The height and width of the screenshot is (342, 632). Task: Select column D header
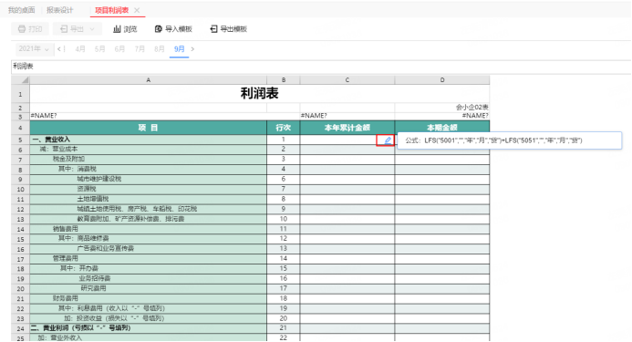(x=442, y=80)
